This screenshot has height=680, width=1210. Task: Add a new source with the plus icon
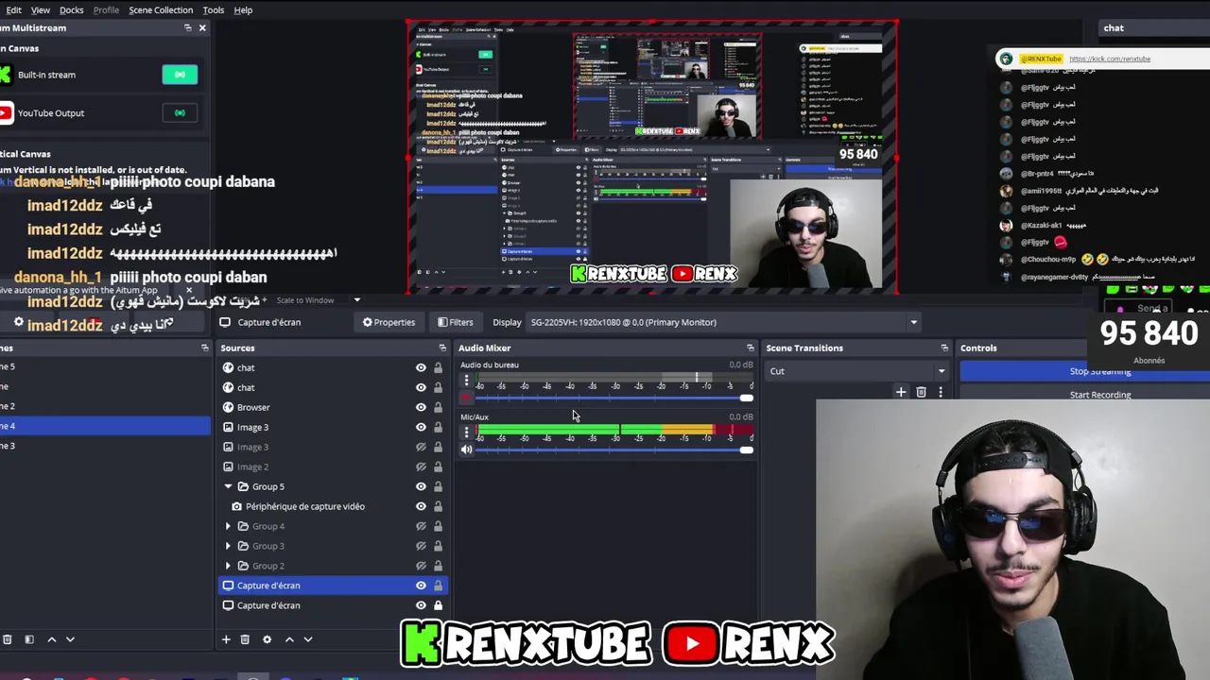tap(226, 639)
